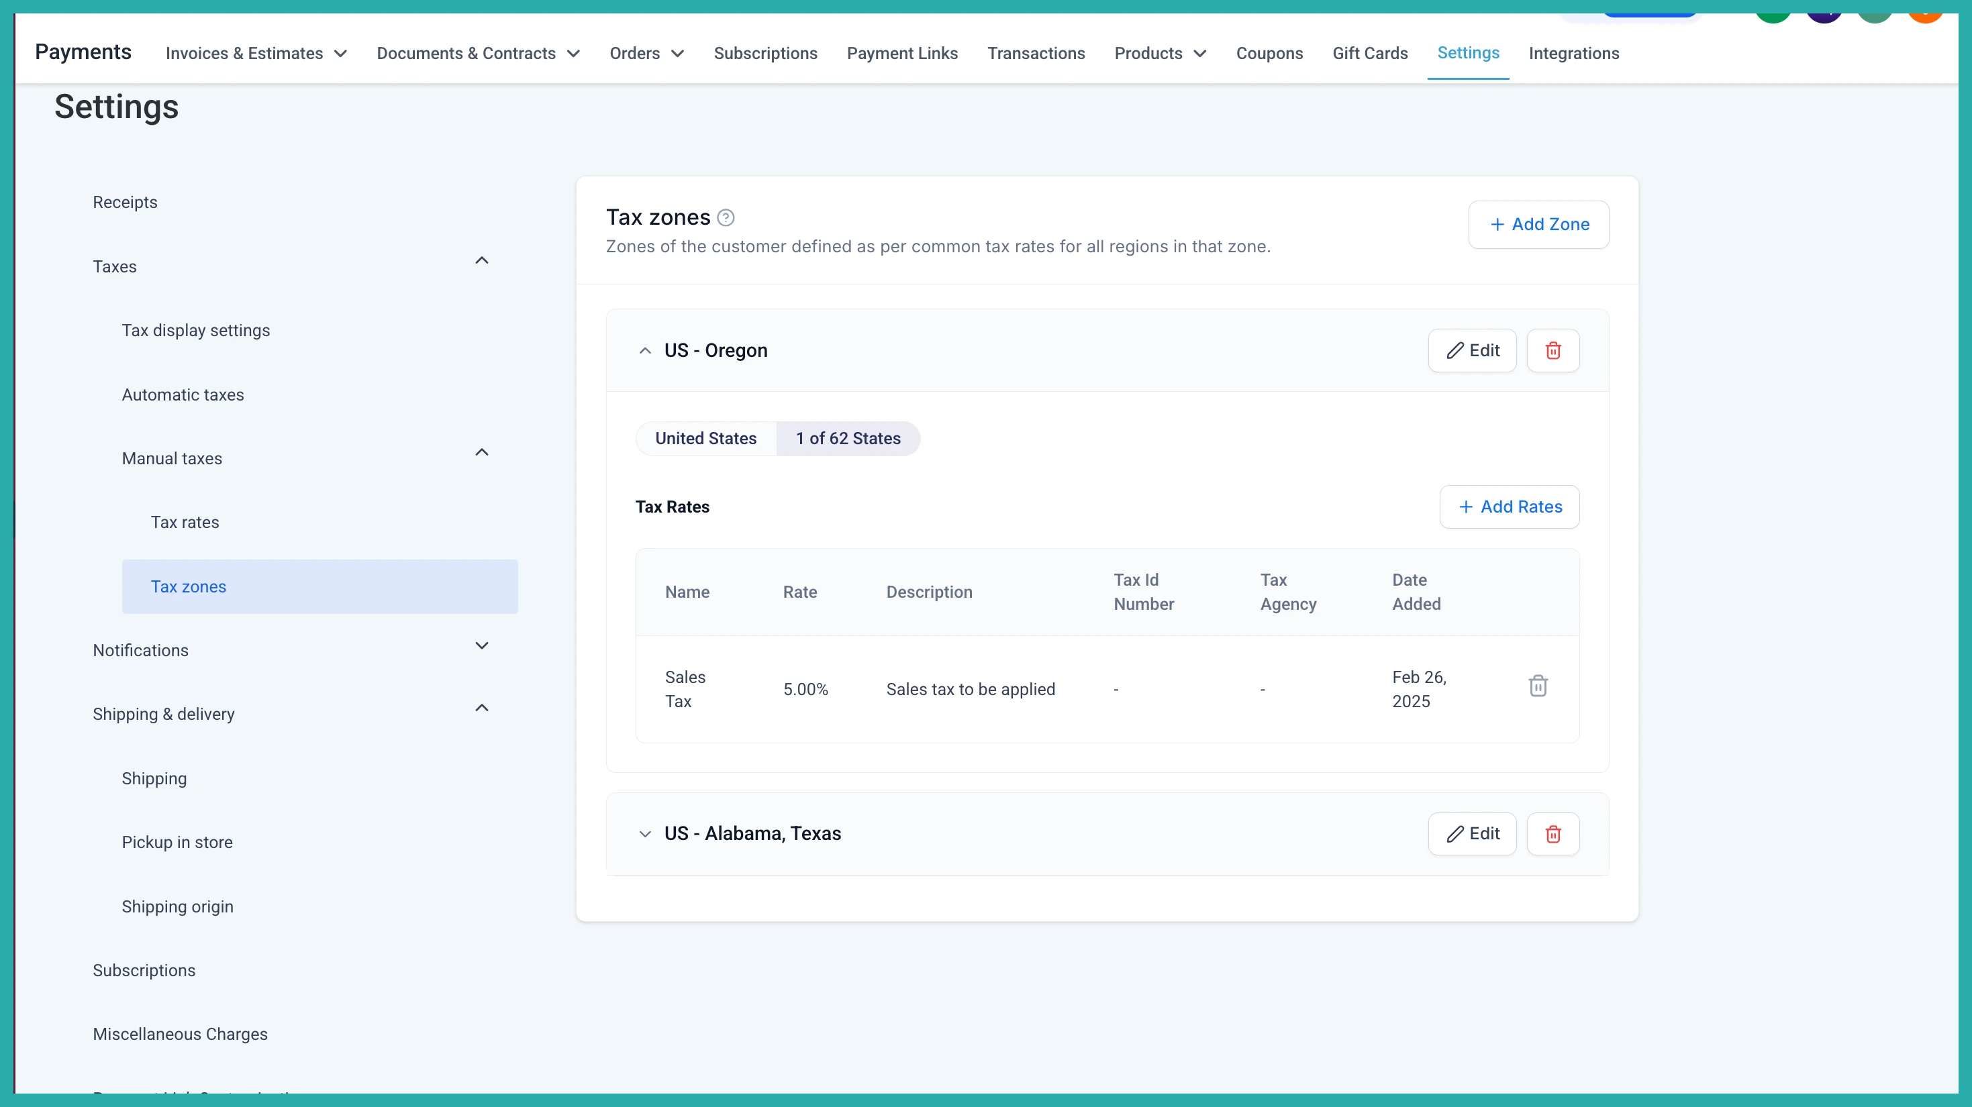Go to the Integrations tab

(x=1574, y=54)
